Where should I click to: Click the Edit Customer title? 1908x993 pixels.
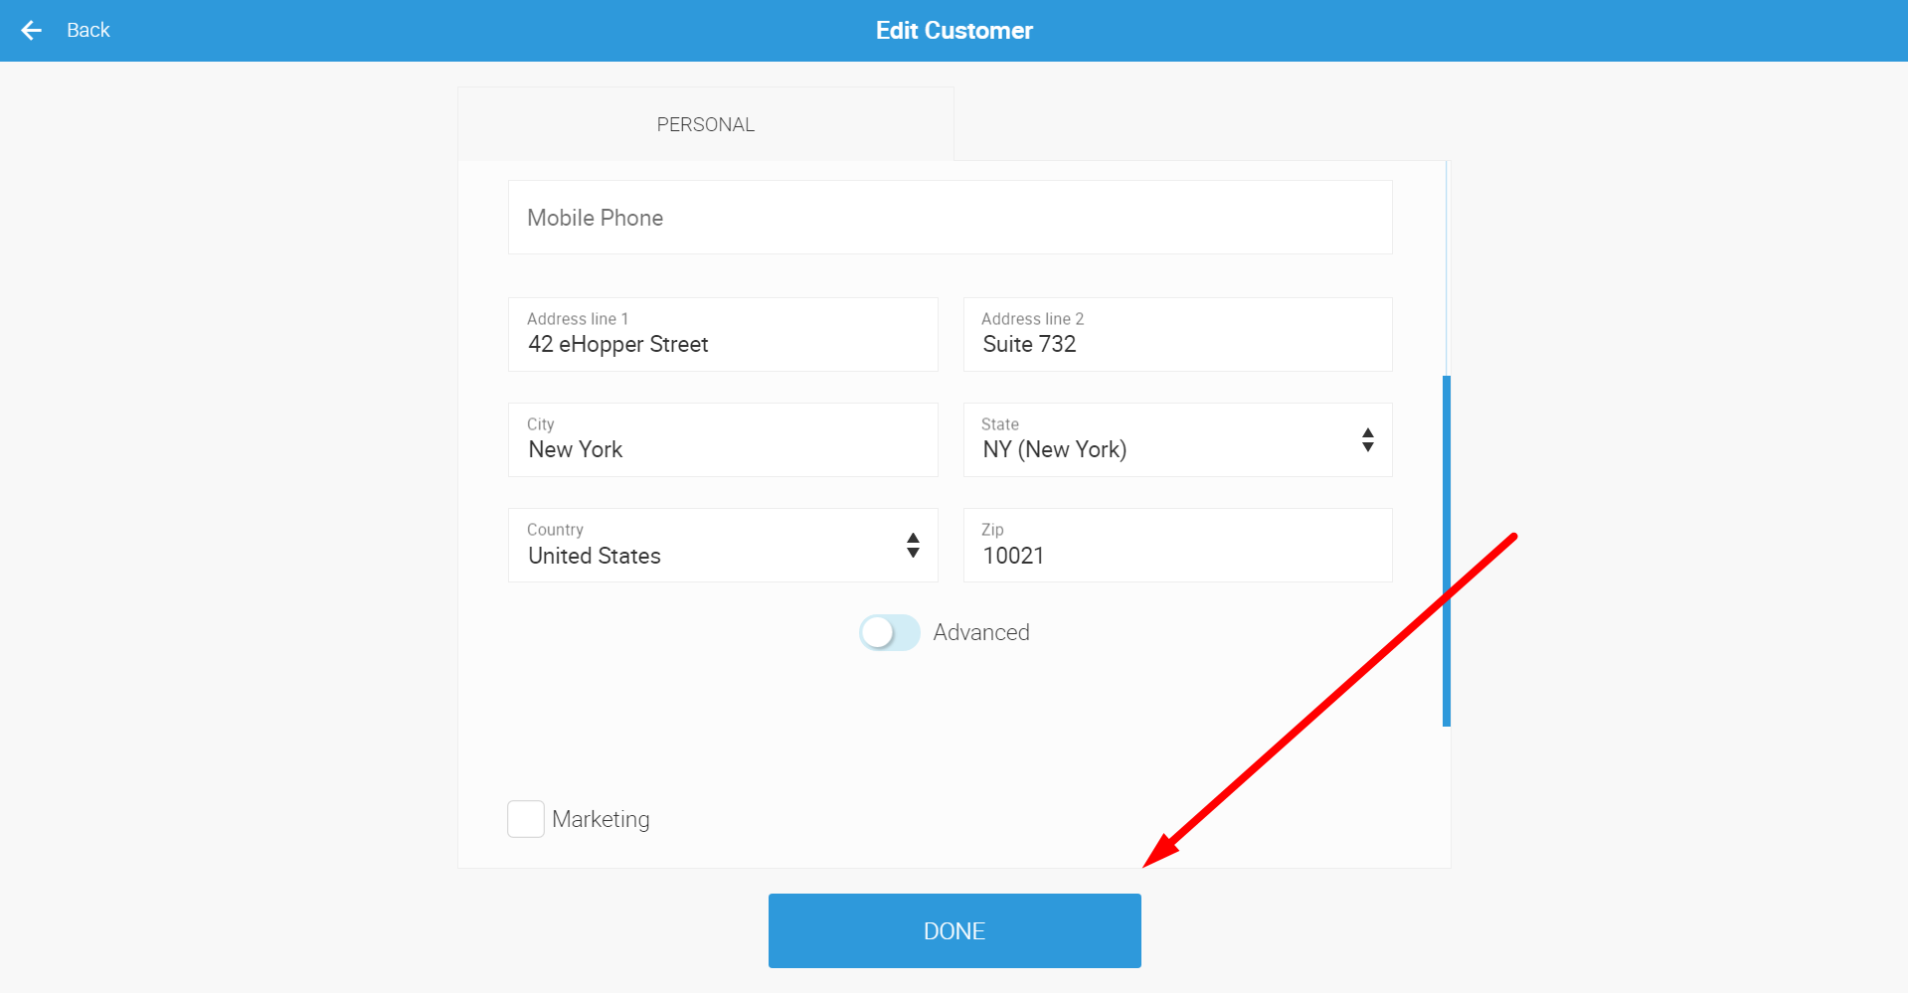[954, 31]
